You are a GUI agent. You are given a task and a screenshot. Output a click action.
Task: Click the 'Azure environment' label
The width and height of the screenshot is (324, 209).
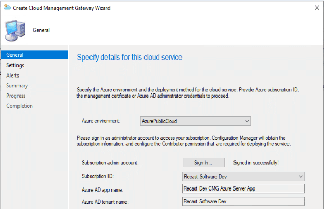101,121
